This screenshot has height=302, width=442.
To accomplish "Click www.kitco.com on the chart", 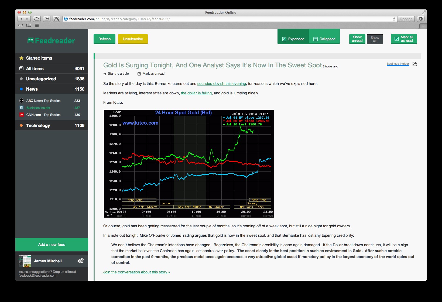I will click(141, 123).
